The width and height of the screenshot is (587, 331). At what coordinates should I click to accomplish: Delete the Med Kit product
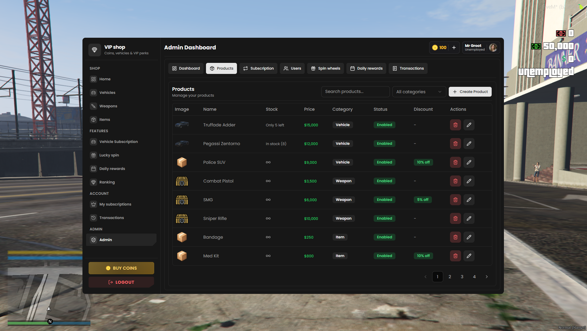click(455, 256)
